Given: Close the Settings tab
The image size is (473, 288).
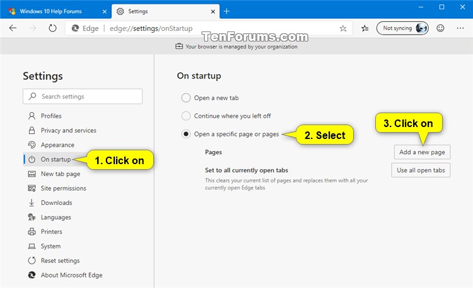Looking at the screenshot, I should point(213,11).
